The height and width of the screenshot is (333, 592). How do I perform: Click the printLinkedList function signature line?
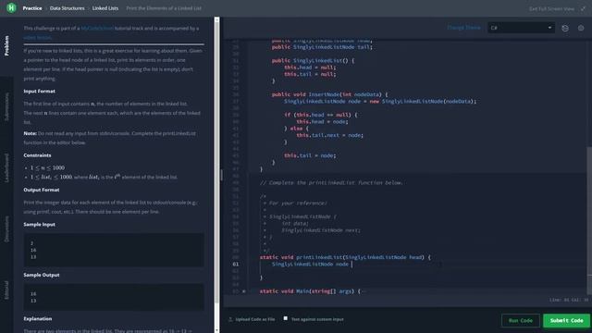click(x=345, y=257)
